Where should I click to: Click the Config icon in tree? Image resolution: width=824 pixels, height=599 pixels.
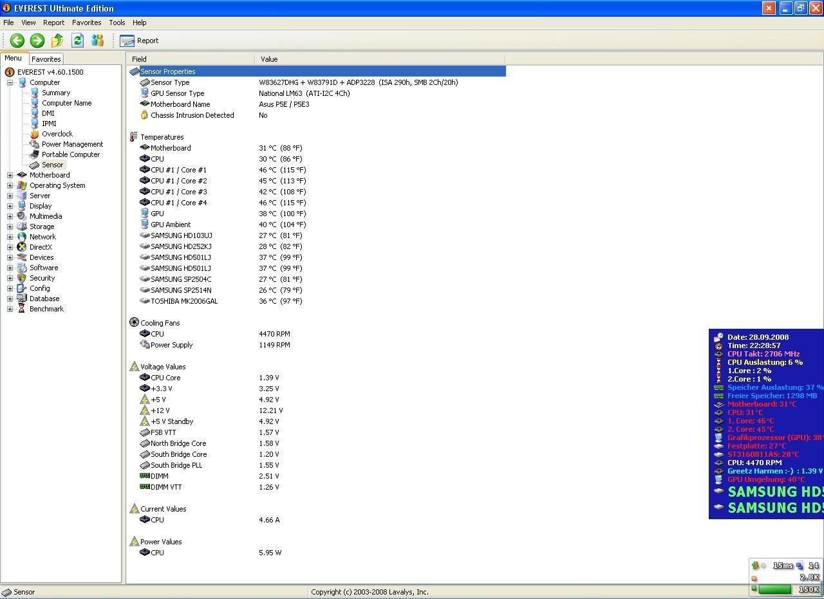(22, 288)
